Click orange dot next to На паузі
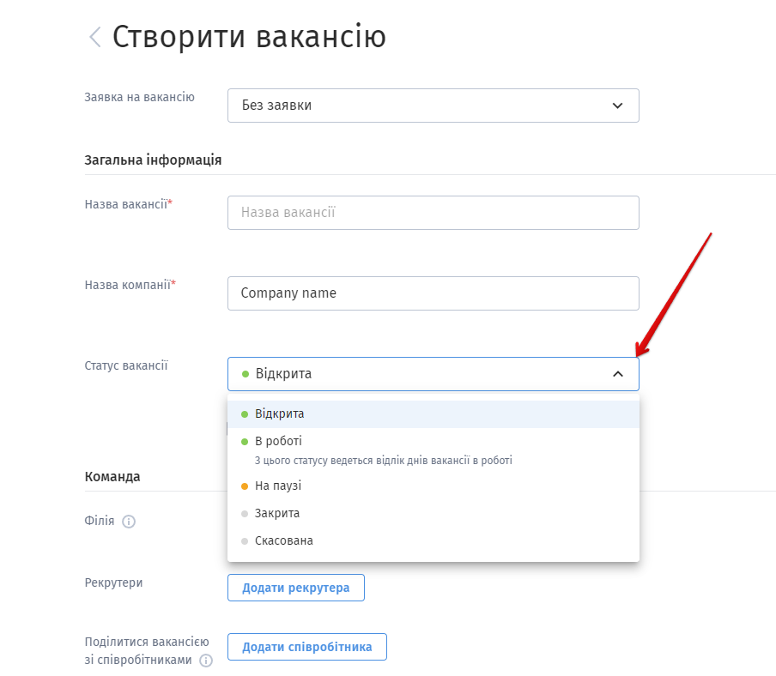776x676 pixels. coord(245,486)
